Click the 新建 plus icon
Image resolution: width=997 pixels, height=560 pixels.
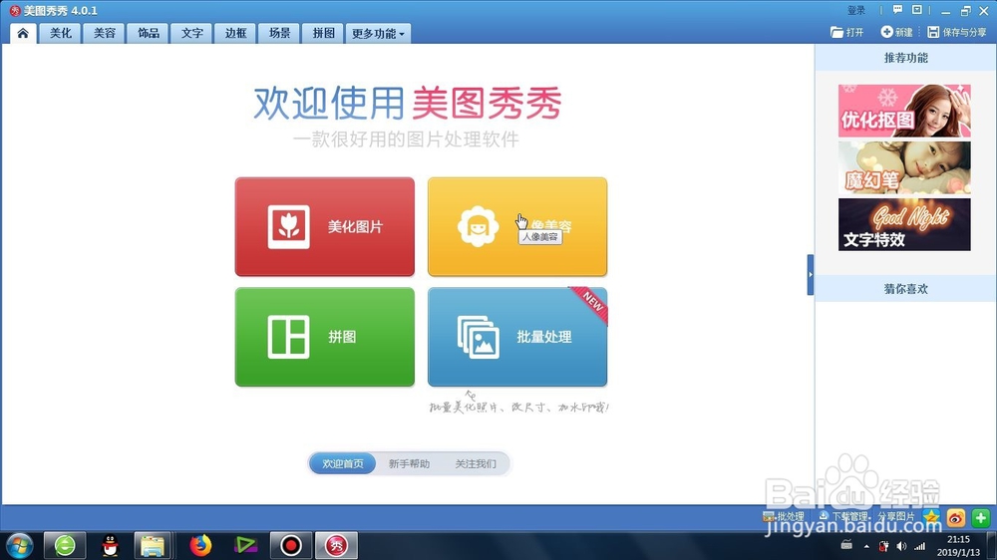[886, 32]
